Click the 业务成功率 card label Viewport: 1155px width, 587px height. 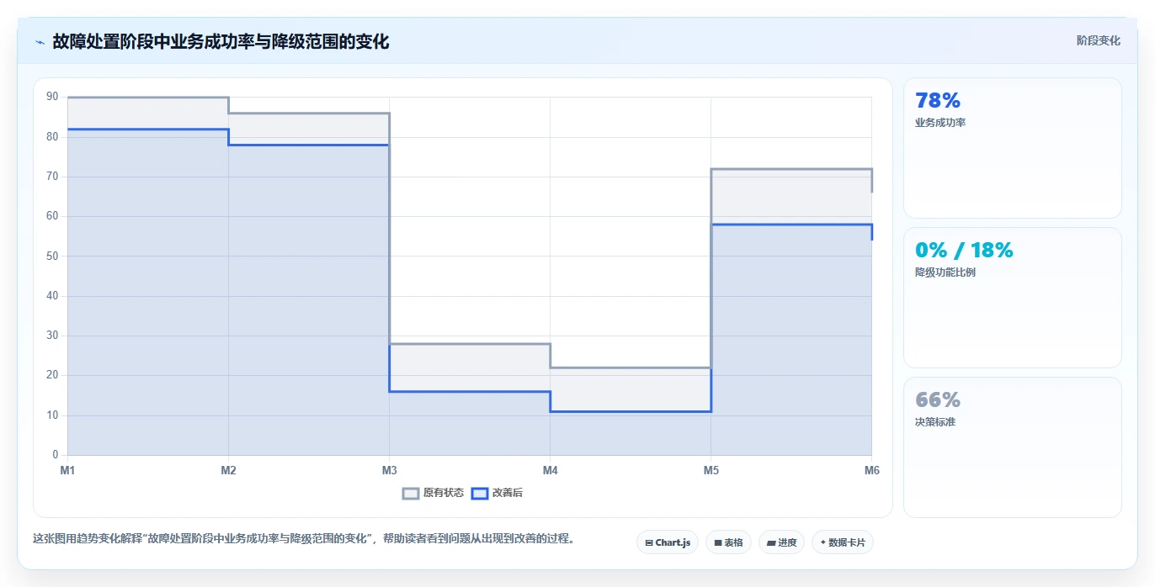[939, 123]
